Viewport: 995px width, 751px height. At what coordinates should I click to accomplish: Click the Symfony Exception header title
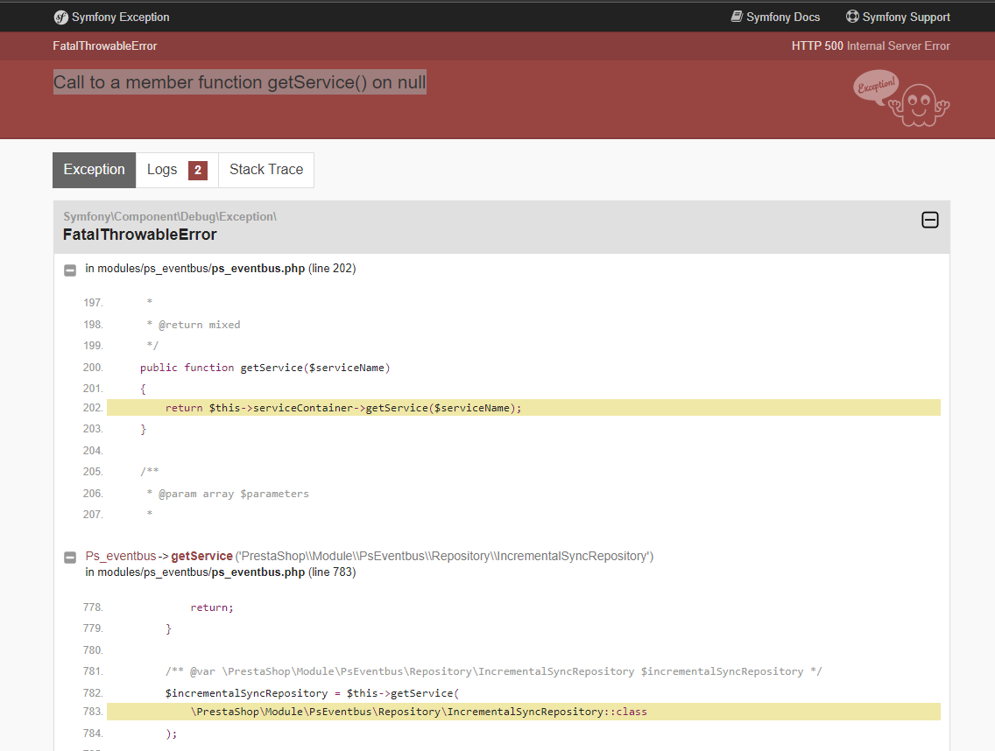click(x=112, y=18)
